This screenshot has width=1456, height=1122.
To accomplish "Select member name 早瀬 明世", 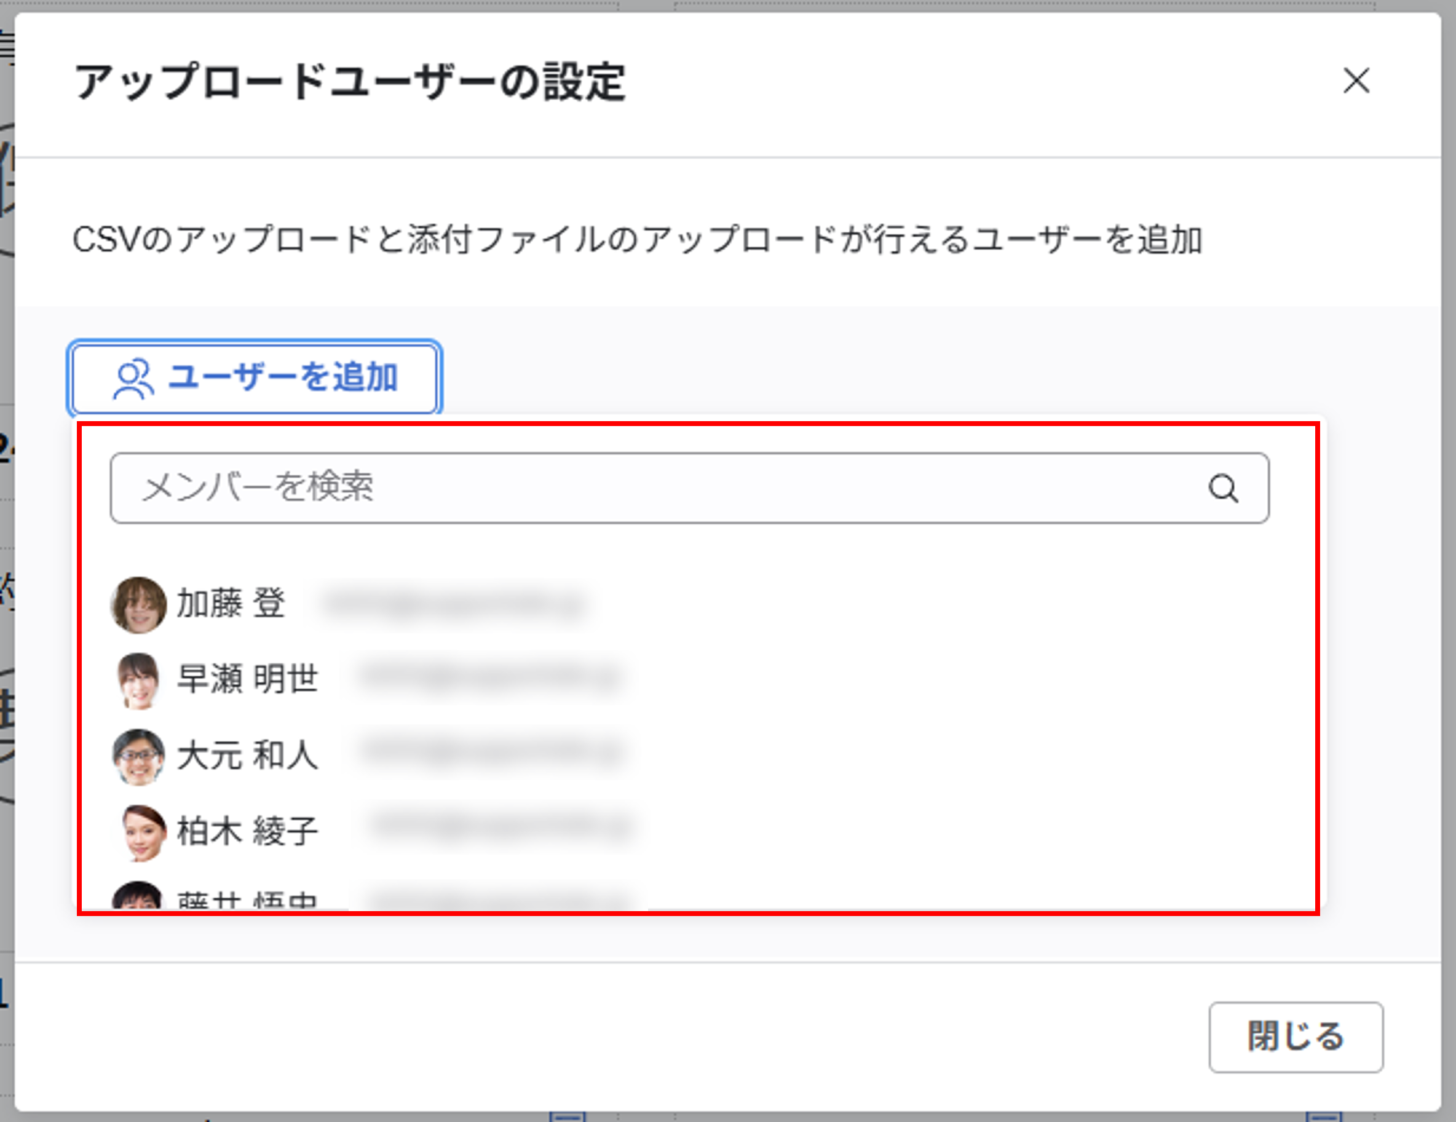I will (247, 679).
